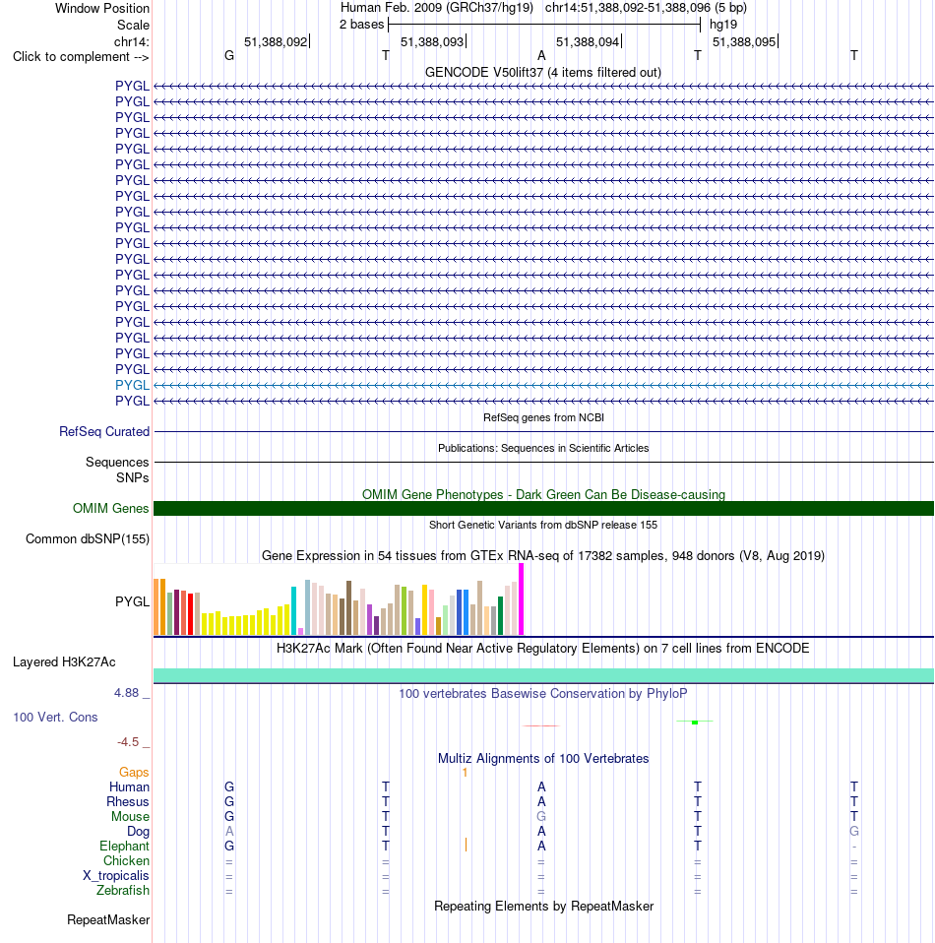
Task: Click the Layered H3K27Ac label
Action: click(x=64, y=662)
